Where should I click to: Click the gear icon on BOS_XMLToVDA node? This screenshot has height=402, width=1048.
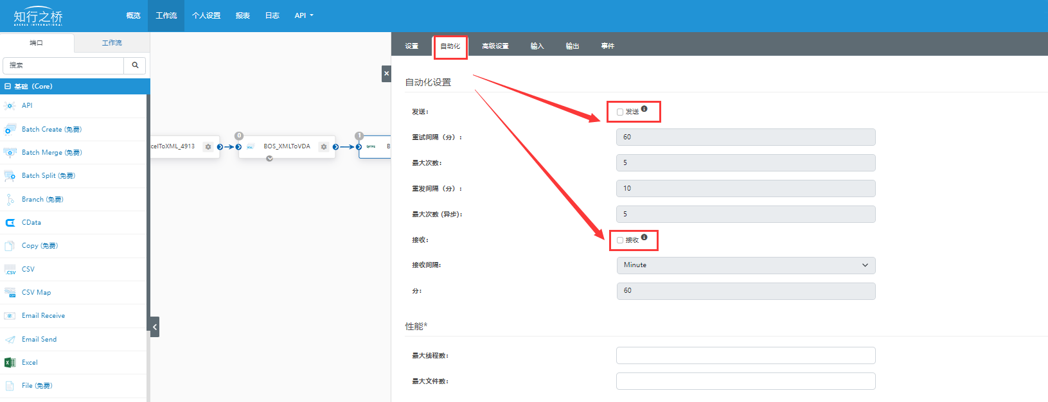(324, 147)
